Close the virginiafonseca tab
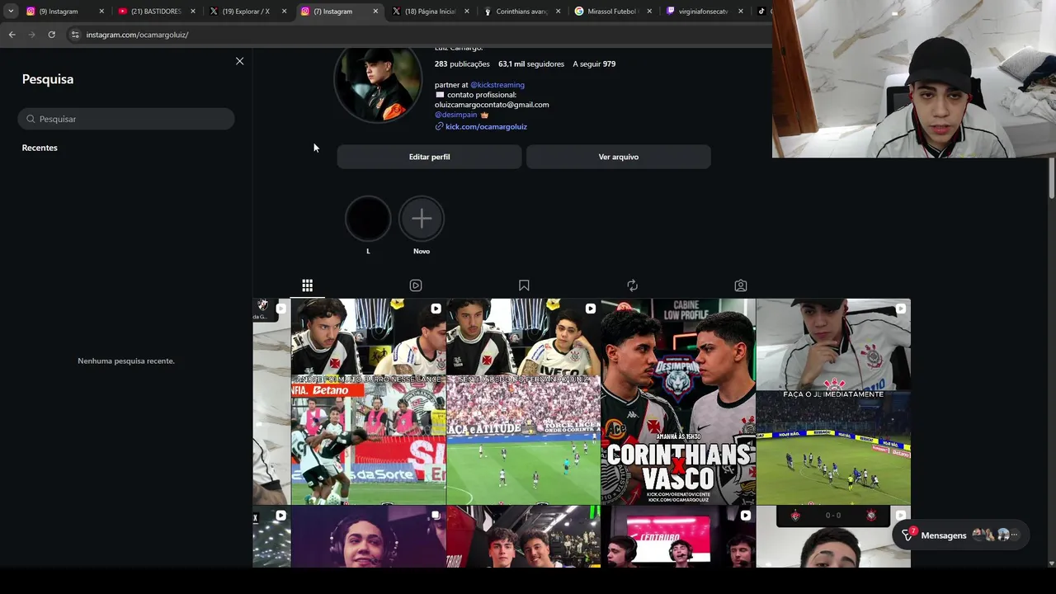This screenshot has height=594, width=1056. click(741, 12)
